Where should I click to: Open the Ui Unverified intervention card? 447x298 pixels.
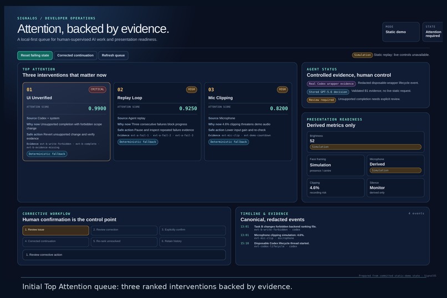(67, 122)
